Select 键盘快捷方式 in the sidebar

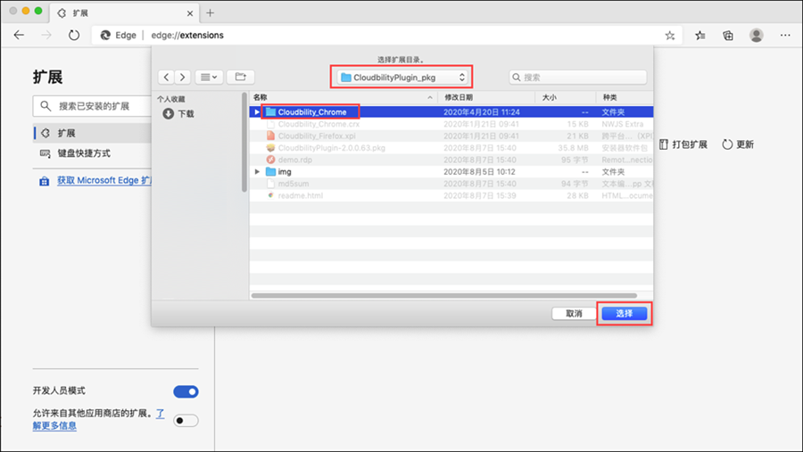tap(84, 153)
